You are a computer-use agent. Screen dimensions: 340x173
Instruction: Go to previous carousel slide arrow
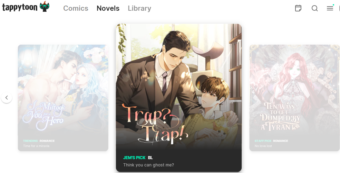click(7, 98)
